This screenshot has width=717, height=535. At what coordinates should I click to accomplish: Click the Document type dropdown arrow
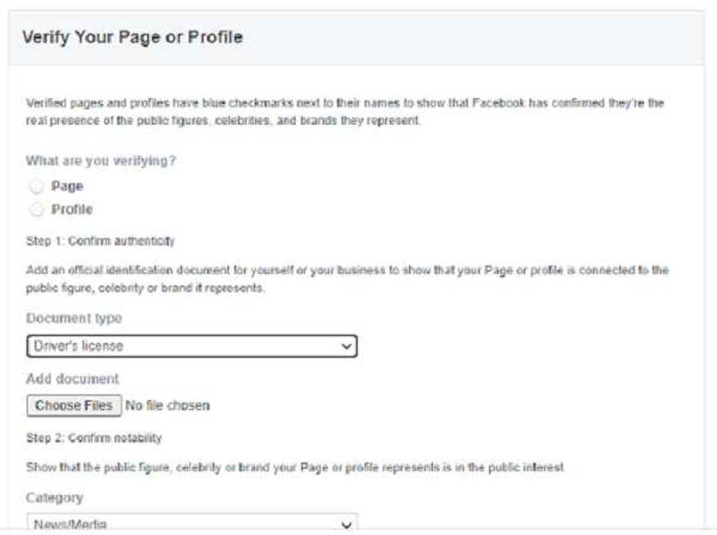pyautogui.click(x=346, y=346)
